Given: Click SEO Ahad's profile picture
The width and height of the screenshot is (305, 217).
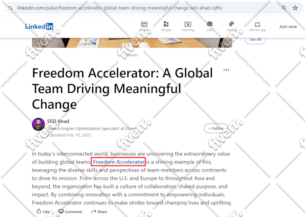Looking at the screenshot, I should pos(38,124).
